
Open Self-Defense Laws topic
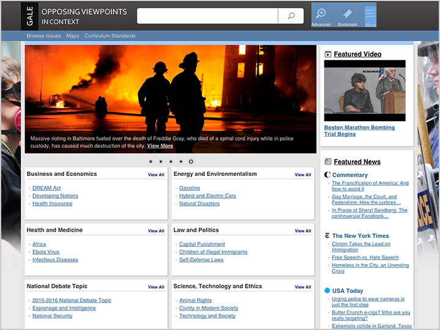pyautogui.click(x=201, y=260)
